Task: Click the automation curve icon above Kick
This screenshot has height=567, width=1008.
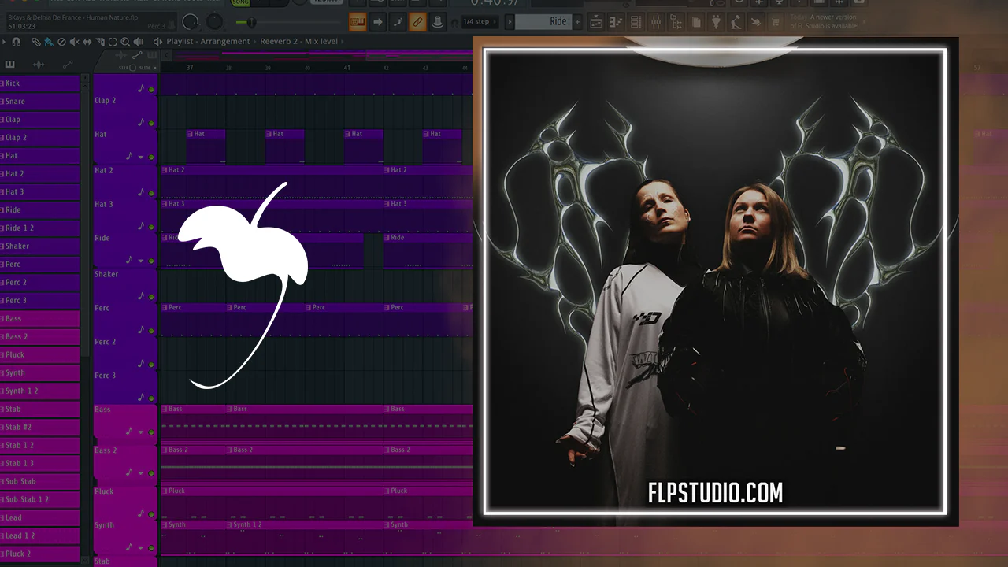Action: (x=68, y=65)
